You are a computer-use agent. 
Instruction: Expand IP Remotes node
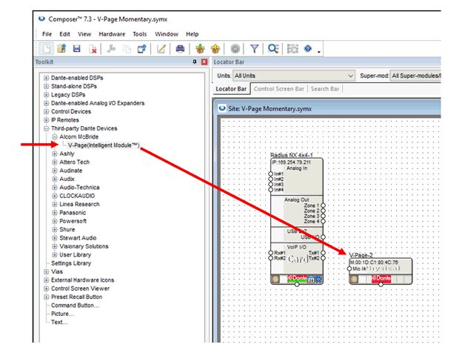click(x=46, y=120)
